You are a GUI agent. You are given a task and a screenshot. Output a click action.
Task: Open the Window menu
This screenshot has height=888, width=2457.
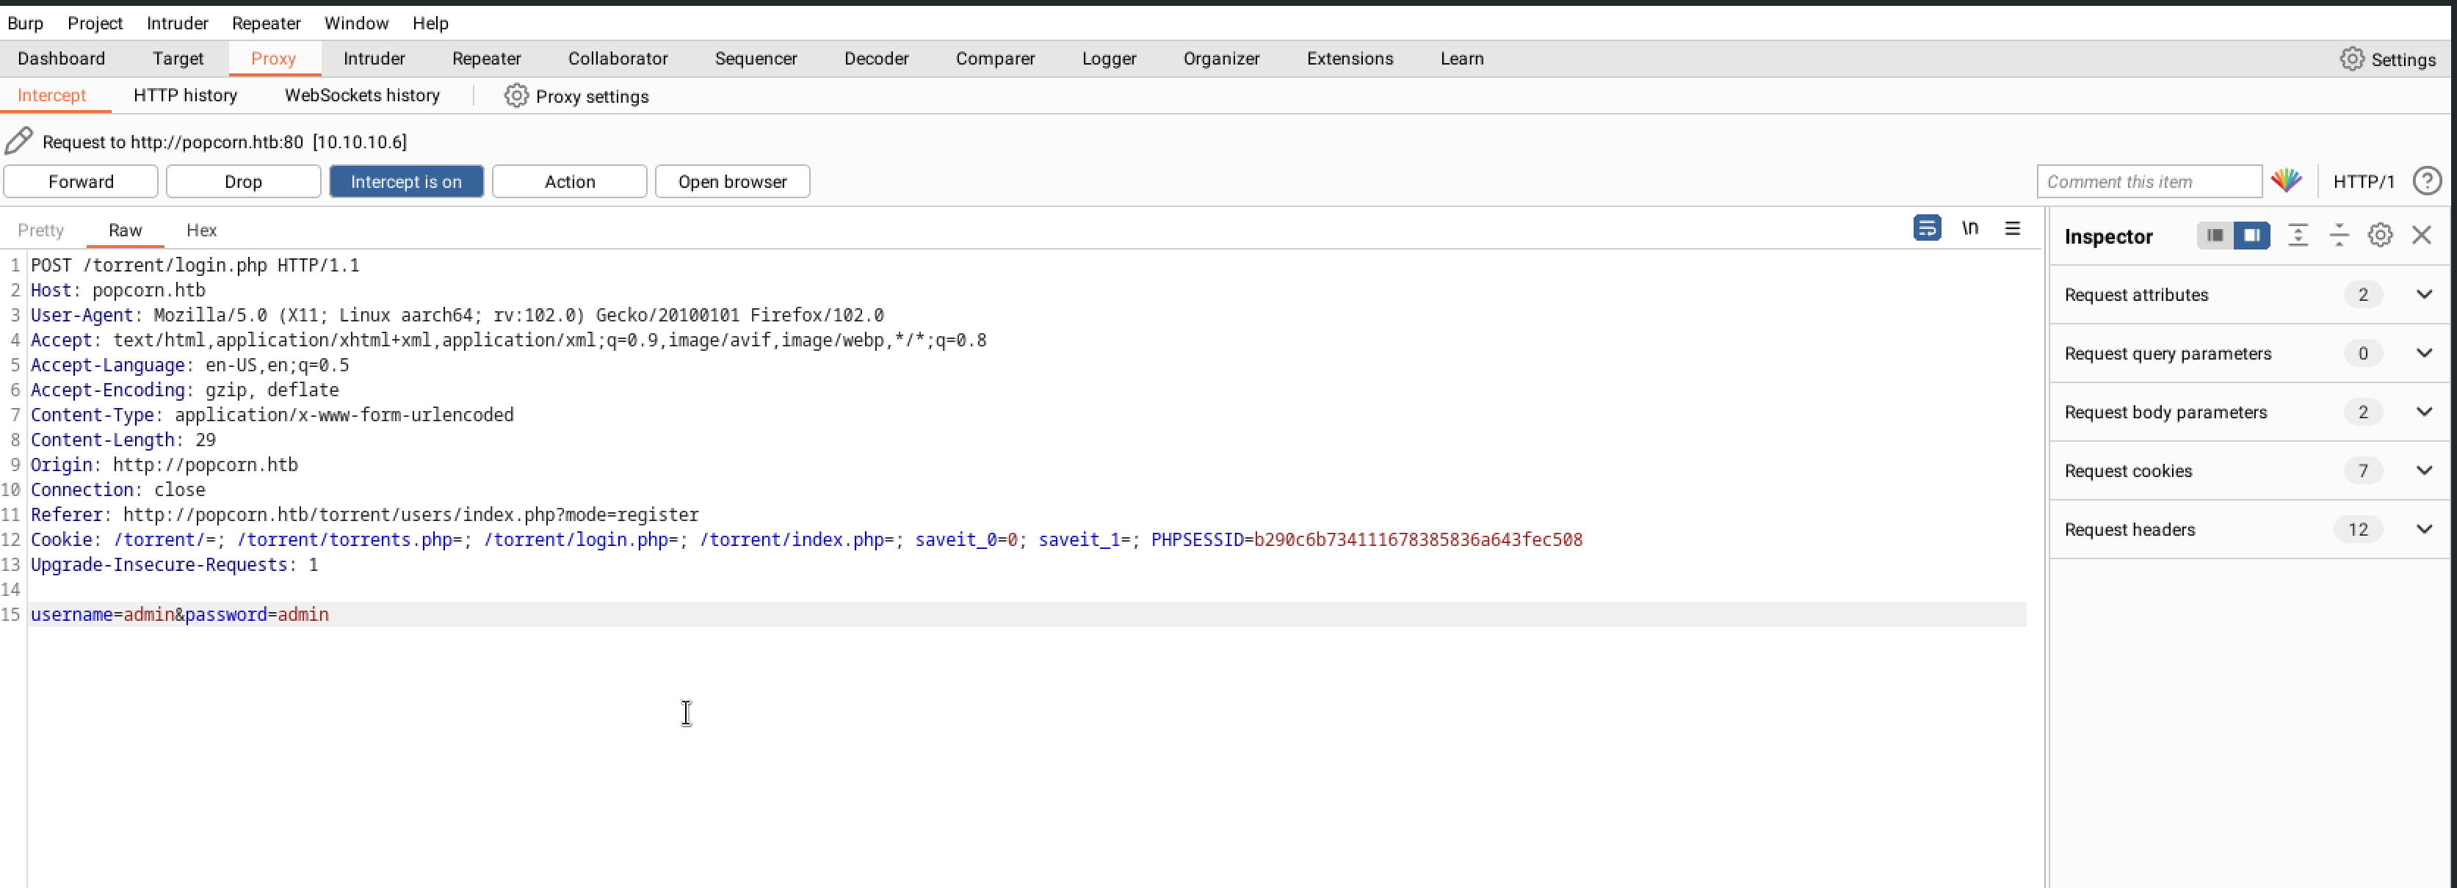point(355,23)
